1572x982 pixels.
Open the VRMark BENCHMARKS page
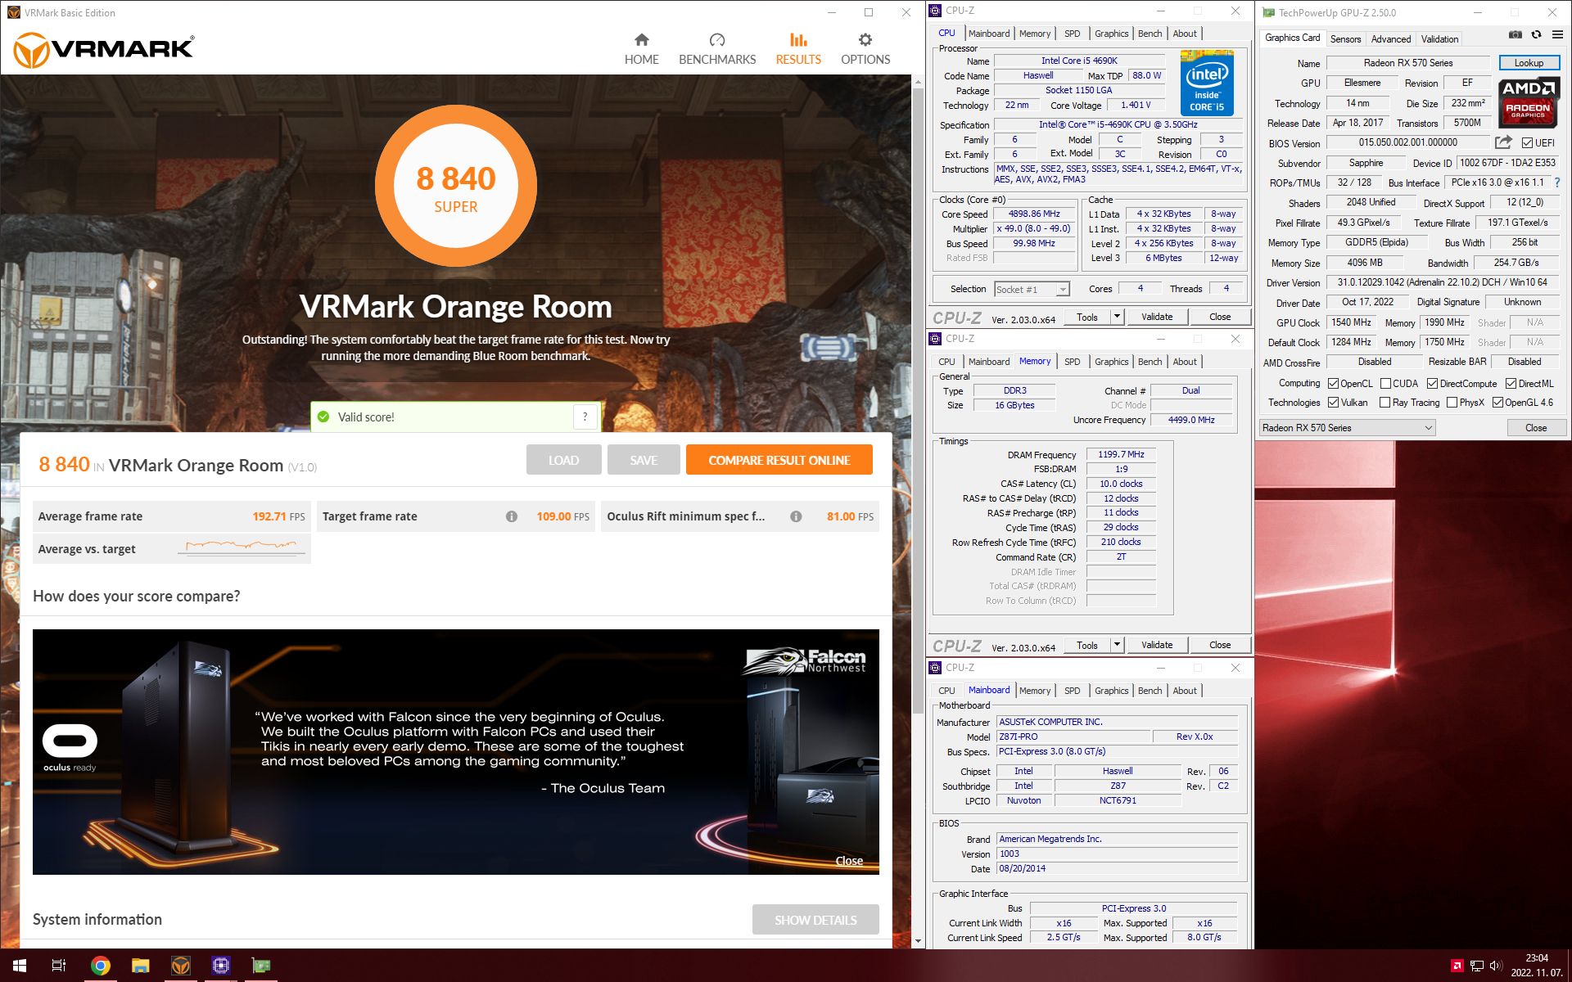coord(717,49)
